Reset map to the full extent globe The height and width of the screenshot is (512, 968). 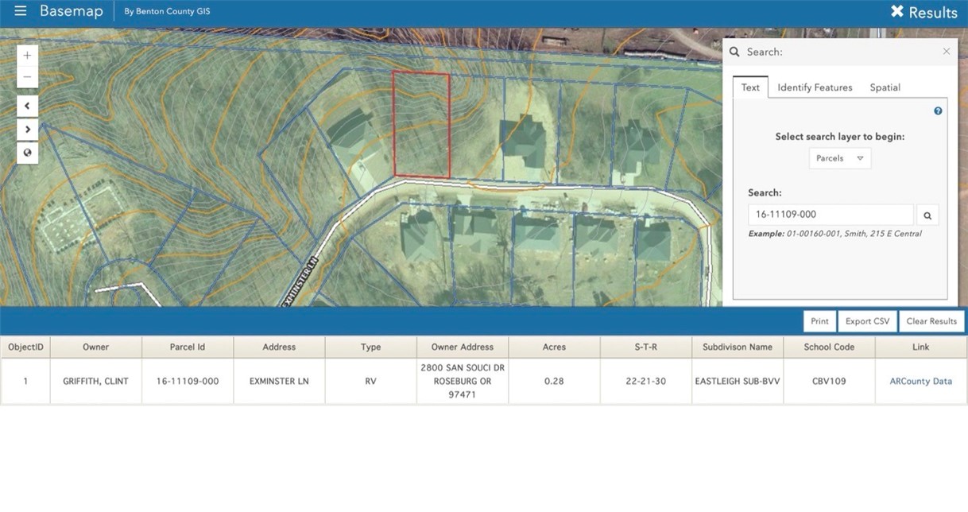(x=27, y=153)
